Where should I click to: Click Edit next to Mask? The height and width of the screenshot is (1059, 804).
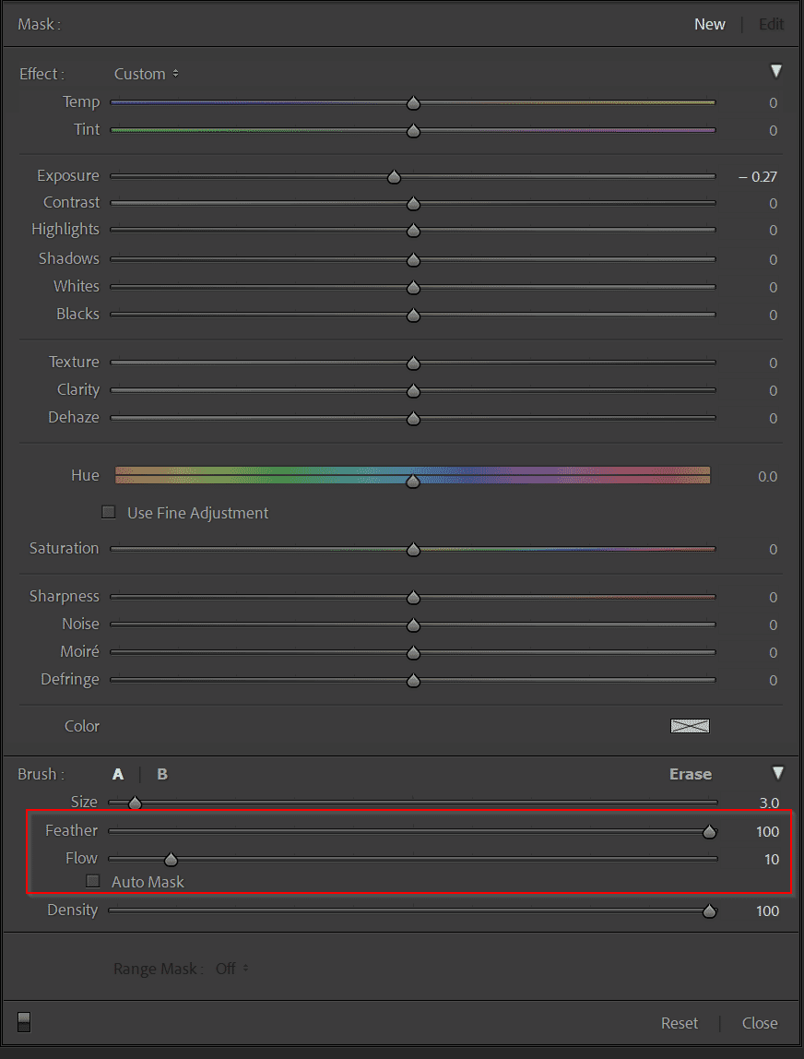[771, 24]
